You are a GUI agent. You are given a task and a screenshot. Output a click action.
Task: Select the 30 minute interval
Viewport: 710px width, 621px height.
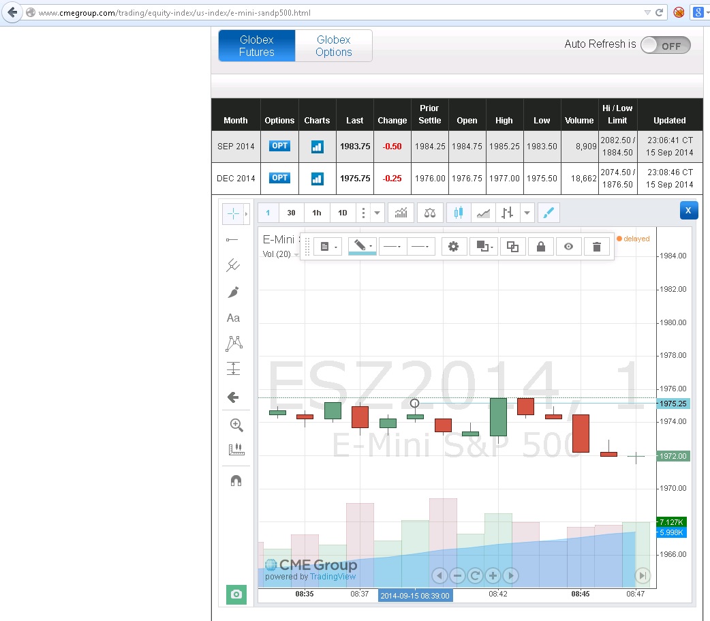(x=291, y=213)
